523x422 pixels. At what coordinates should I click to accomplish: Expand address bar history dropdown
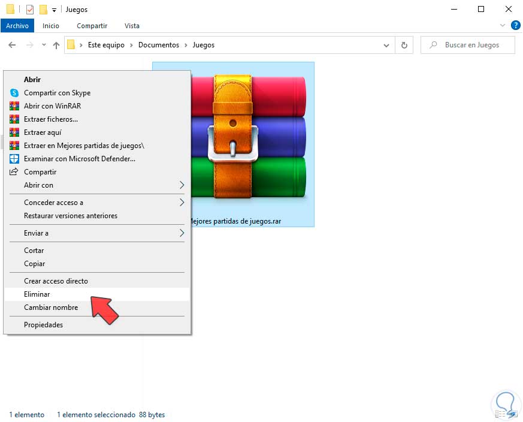pos(386,45)
